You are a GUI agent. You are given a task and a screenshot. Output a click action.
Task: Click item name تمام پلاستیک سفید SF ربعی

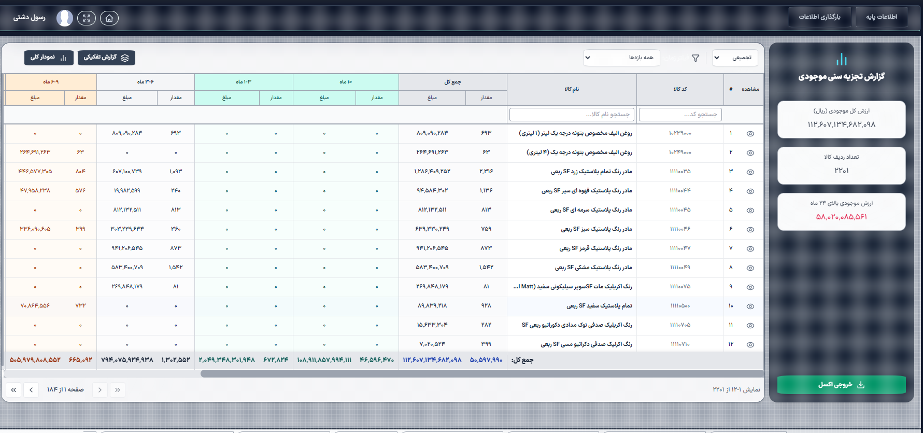(599, 306)
